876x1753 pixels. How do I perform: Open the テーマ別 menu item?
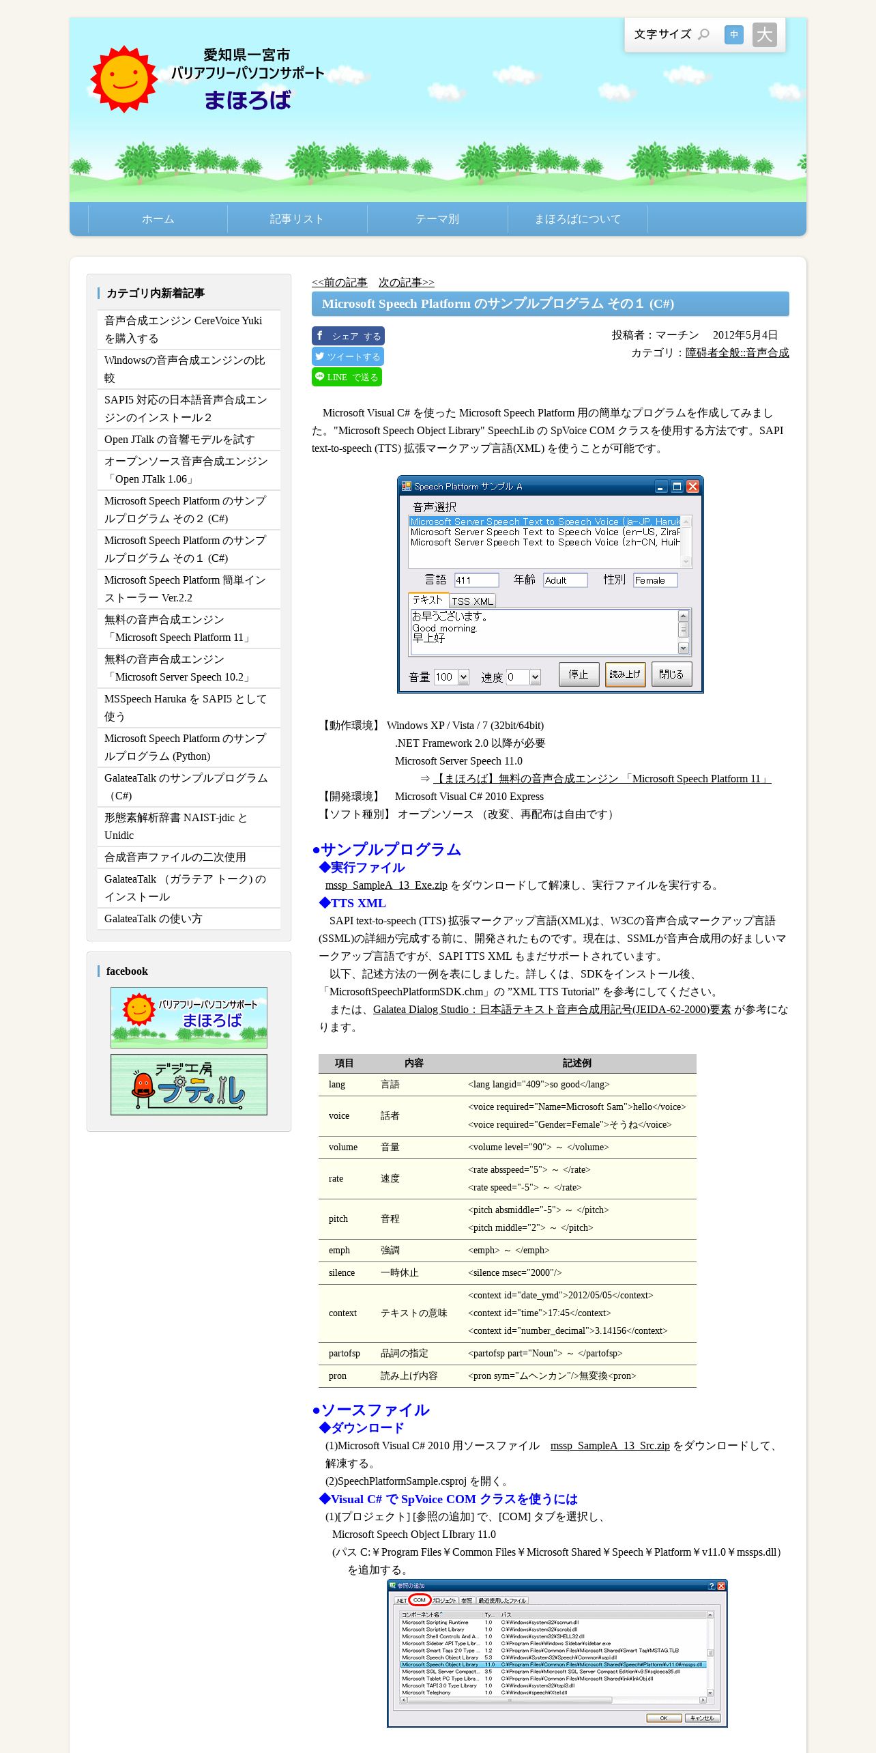pos(437,219)
